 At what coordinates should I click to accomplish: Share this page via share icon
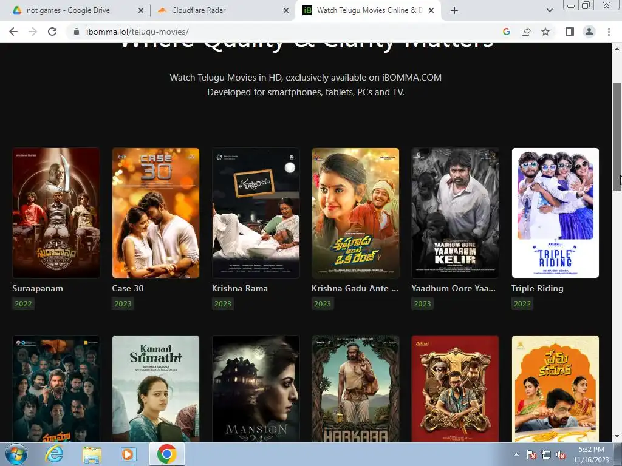526,32
